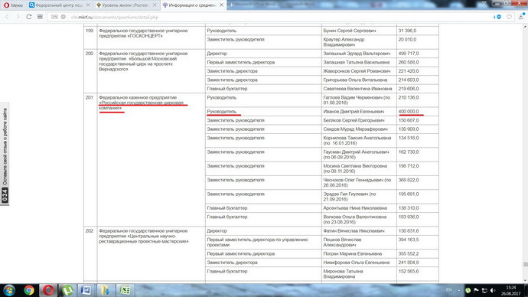Select the name Никифорова Ольга Евгеньевна
This screenshot has height=297, width=528.
pos(357,263)
